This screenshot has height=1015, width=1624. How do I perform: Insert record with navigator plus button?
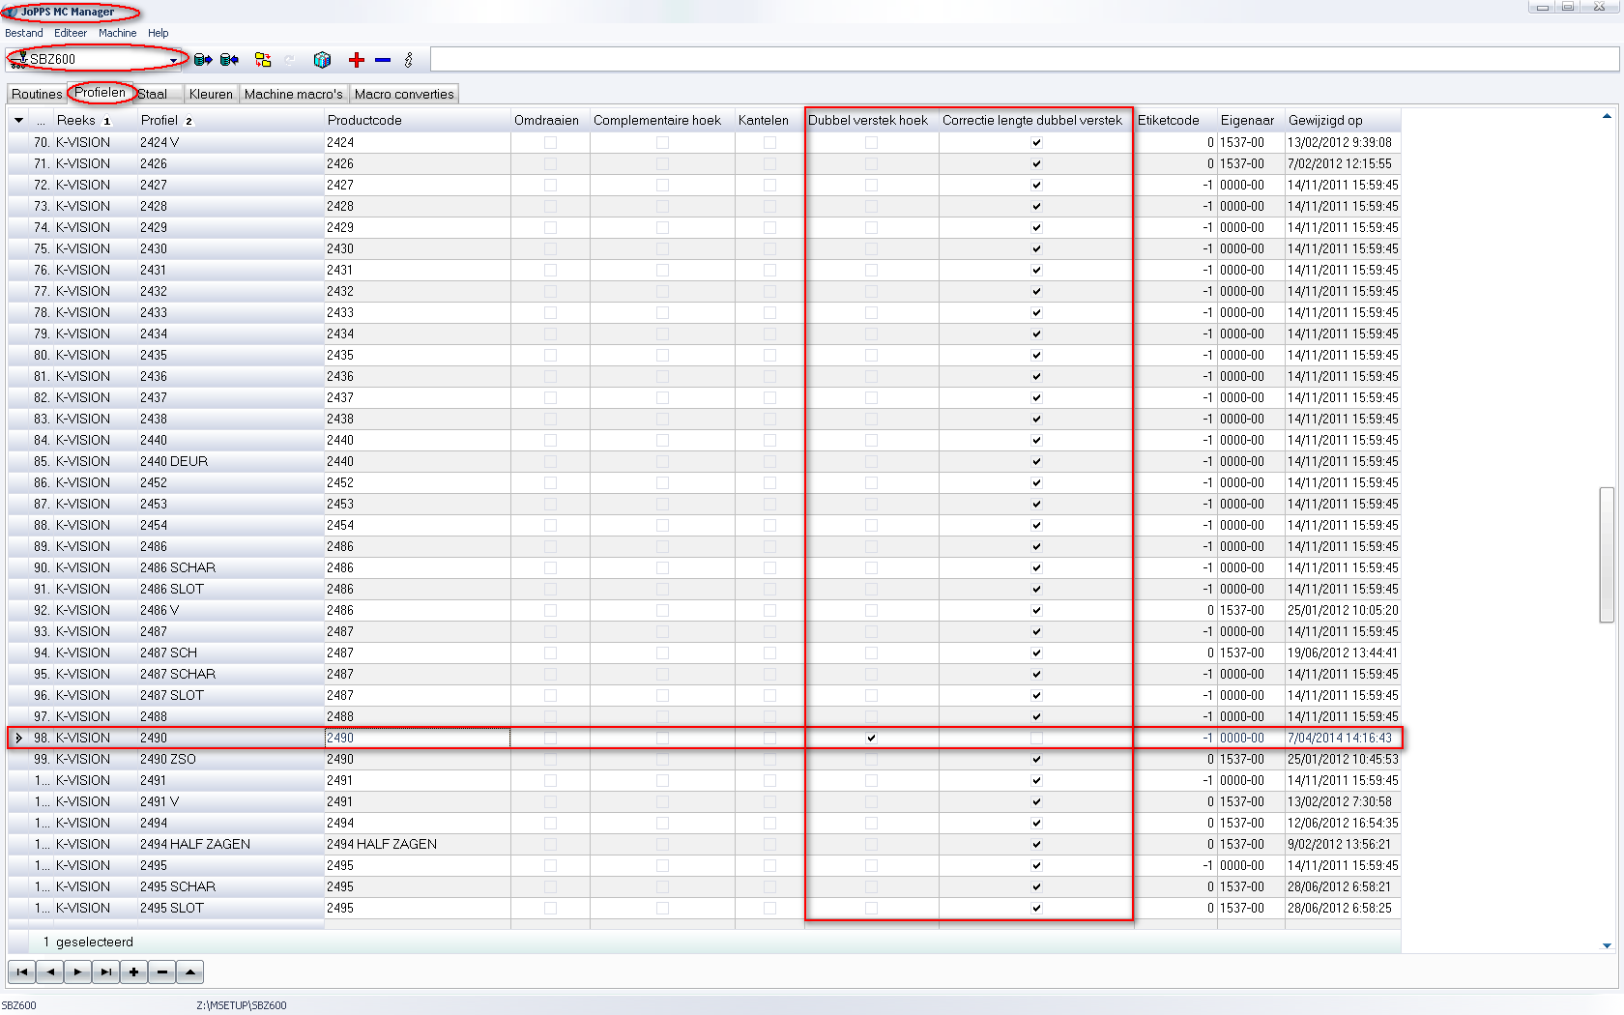pyautogui.click(x=134, y=971)
